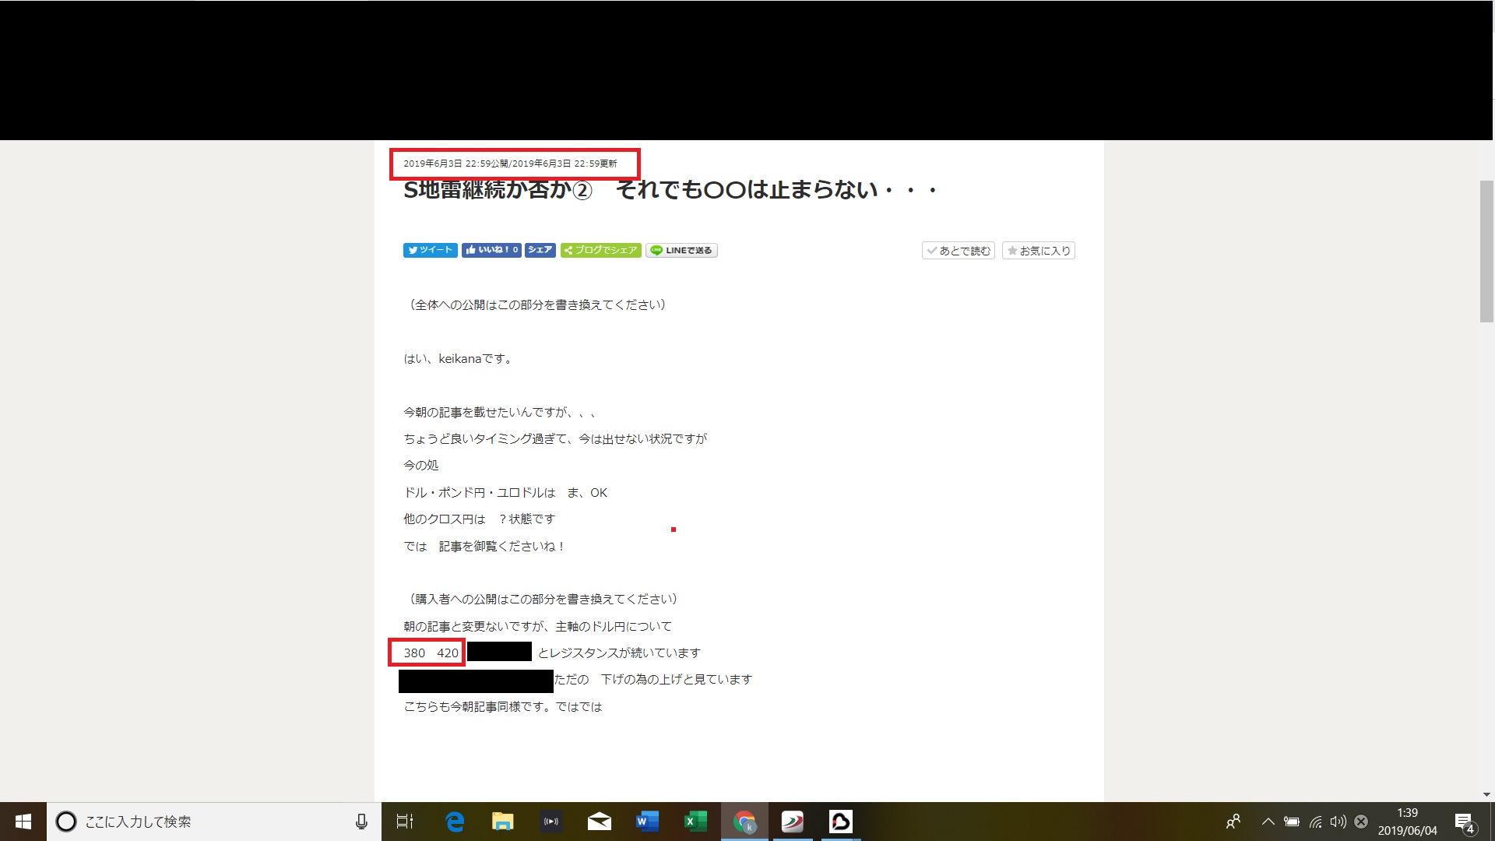Viewport: 1495px width, 841px height.
Task: Open Microsoft Edge from taskbar
Action: point(454,822)
